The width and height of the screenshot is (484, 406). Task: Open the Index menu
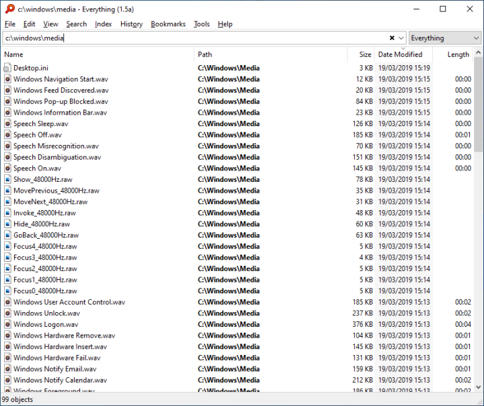104,24
